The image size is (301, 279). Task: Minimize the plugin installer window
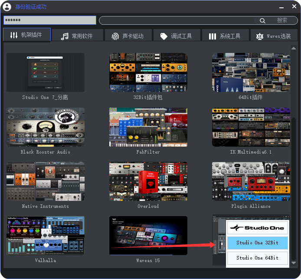pyautogui.click(x=281, y=7)
